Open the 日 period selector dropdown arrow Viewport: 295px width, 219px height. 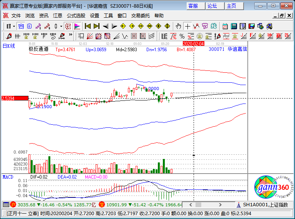tap(14, 26)
